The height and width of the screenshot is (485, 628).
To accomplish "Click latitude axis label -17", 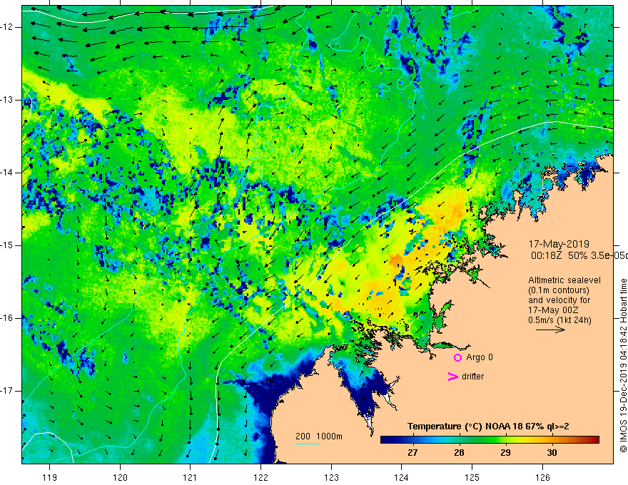I will coord(7,391).
